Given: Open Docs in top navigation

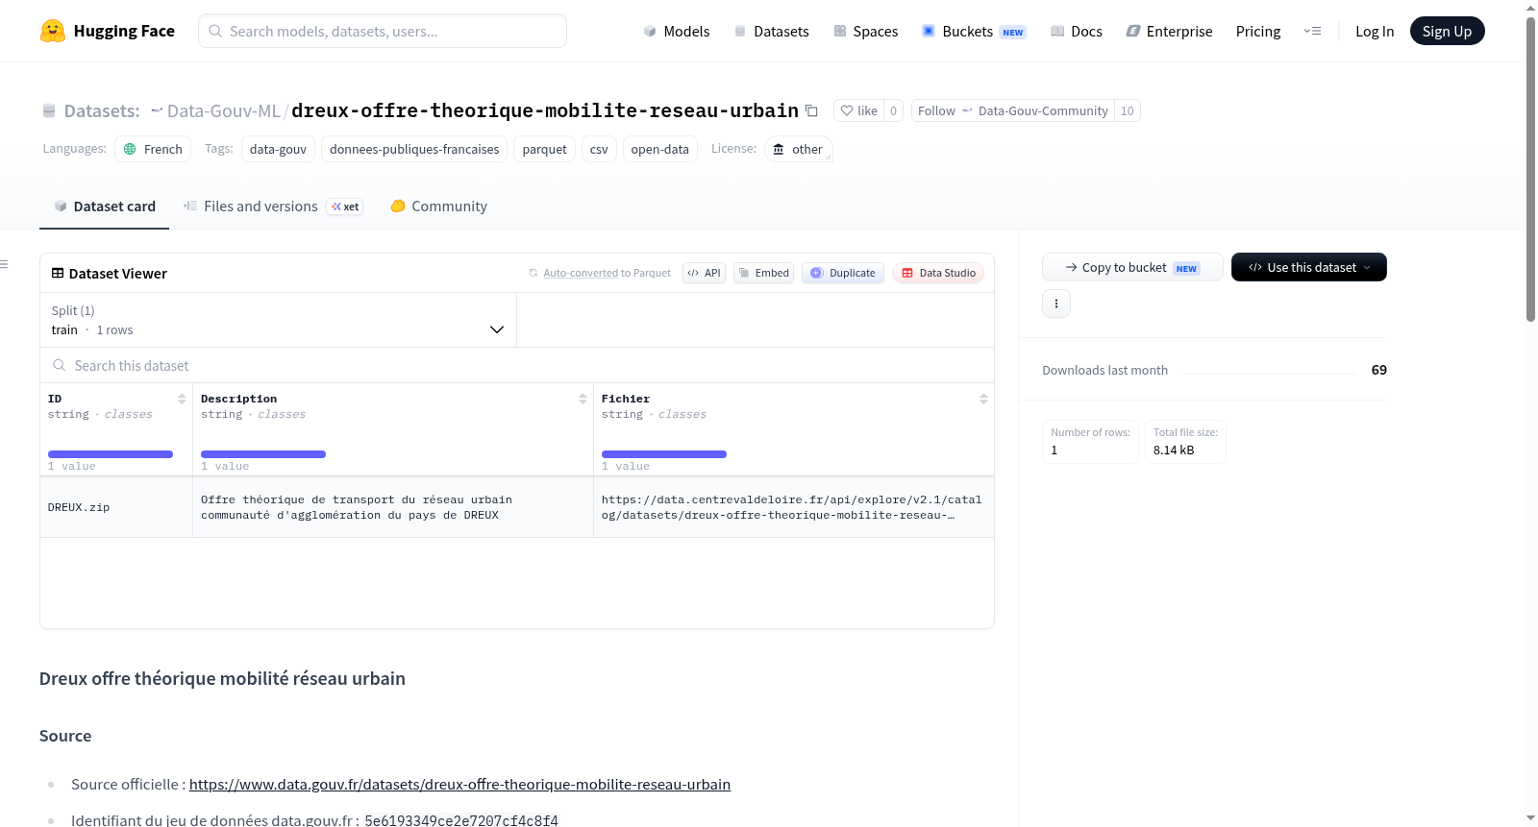Looking at the screenshot, I should pos(1077,31).
